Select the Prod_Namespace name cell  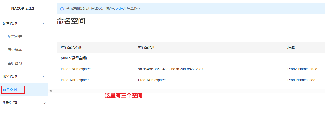click(95, 80)
